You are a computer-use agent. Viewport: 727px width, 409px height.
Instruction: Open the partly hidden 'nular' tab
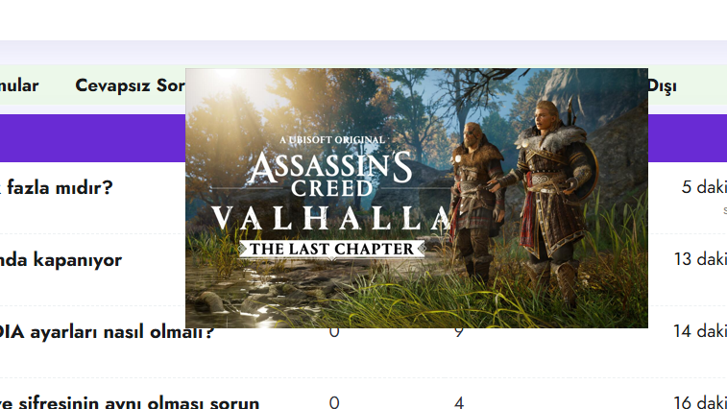click(x=19, y=85)
